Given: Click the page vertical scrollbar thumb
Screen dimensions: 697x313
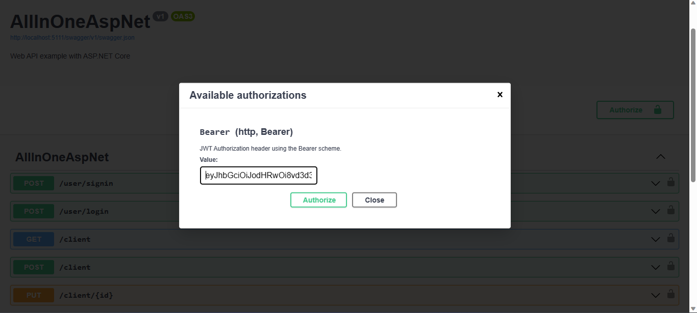Looking at the screenshot, I should 693,104.
